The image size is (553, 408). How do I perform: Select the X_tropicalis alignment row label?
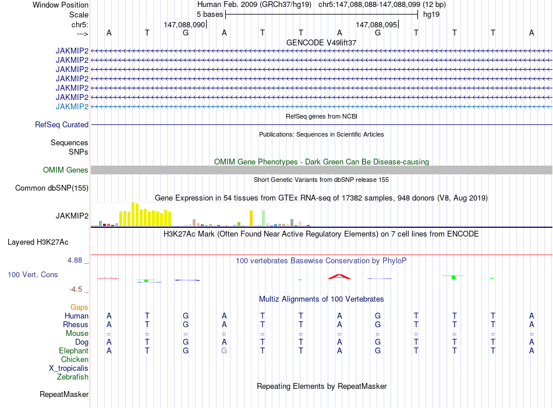point(69,368)
